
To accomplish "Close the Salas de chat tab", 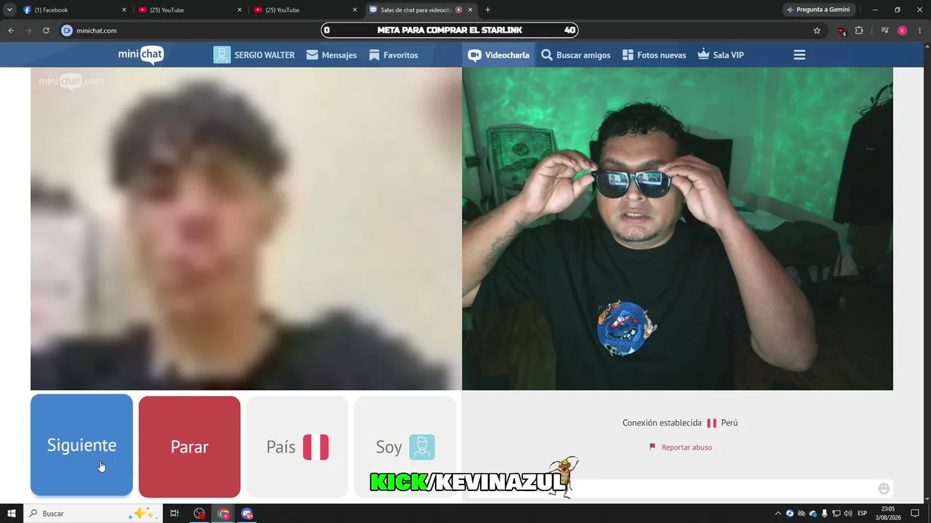I will (471, 10).
